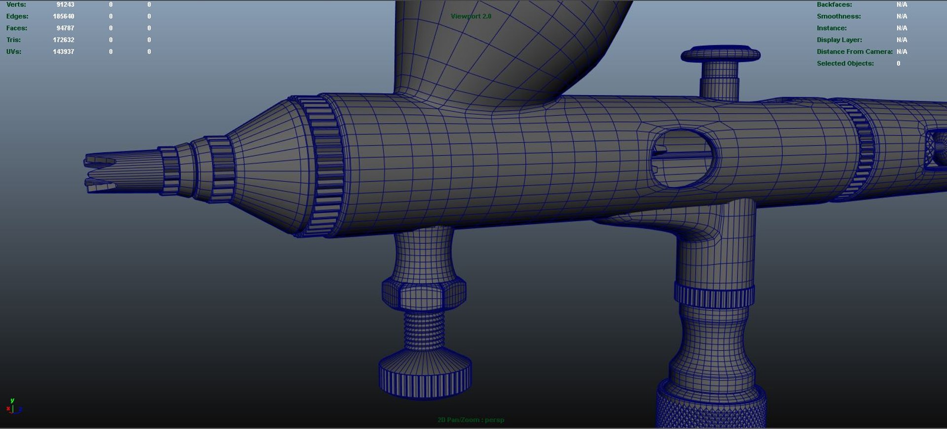Click the XYZ axis orientation gizmo

tap(14, 406)
